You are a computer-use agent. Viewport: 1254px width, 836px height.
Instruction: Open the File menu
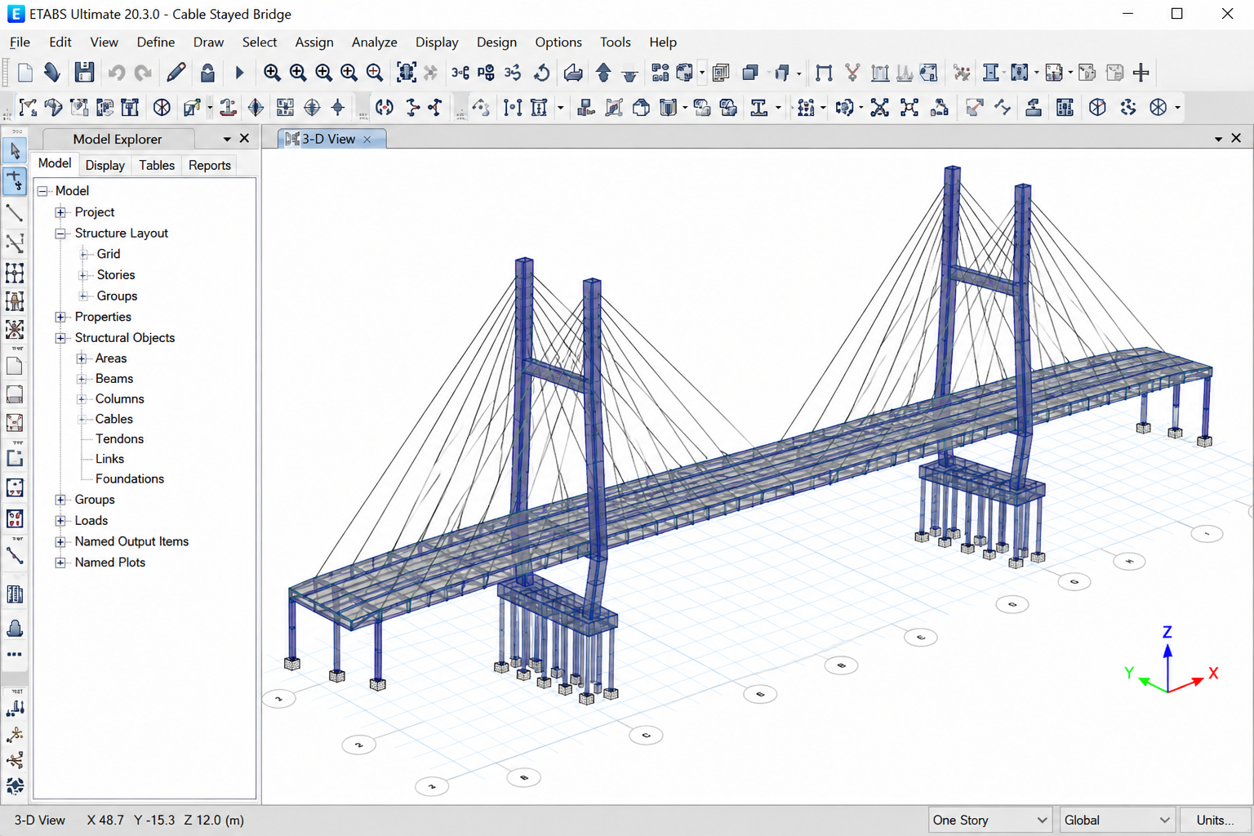[x=20, y=42]
